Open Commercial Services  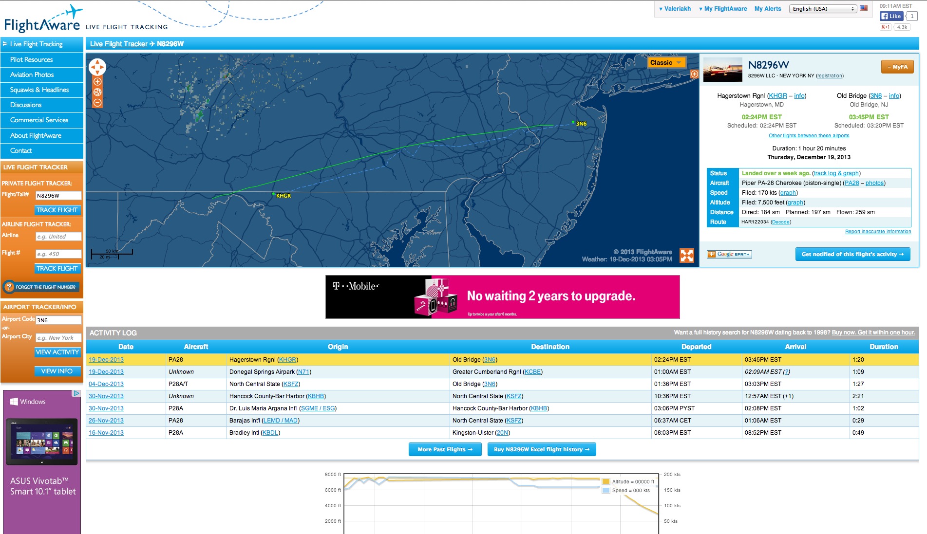click(x=42, y=120)
